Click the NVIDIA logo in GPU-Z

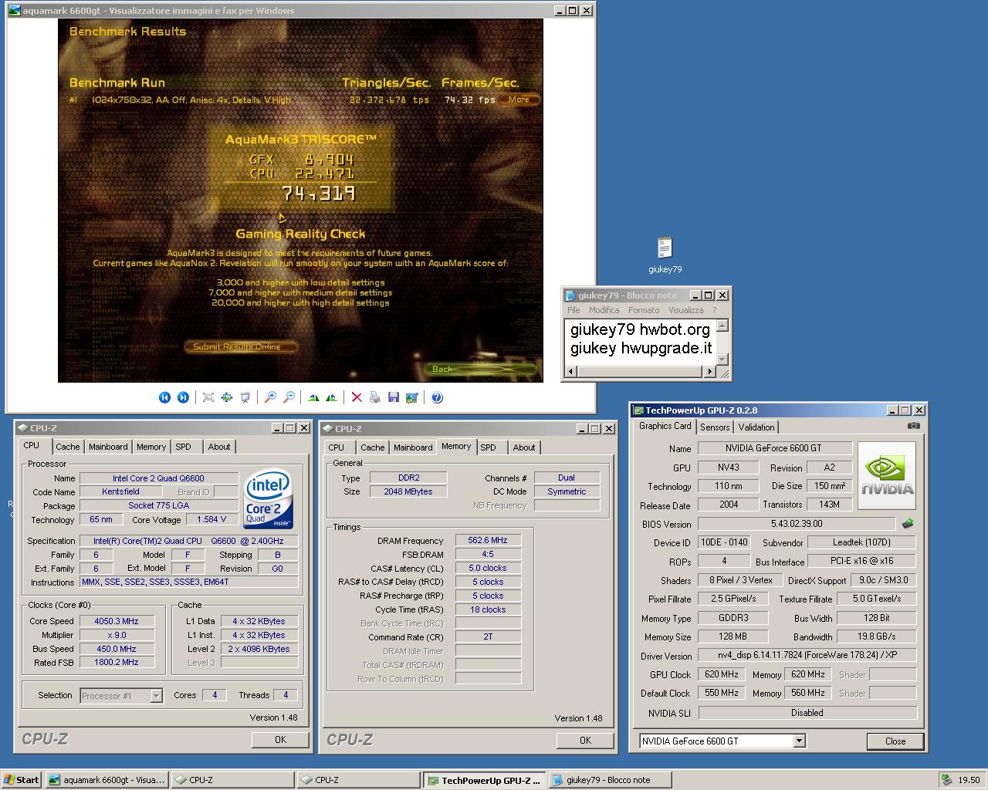(x=887, y=475)
